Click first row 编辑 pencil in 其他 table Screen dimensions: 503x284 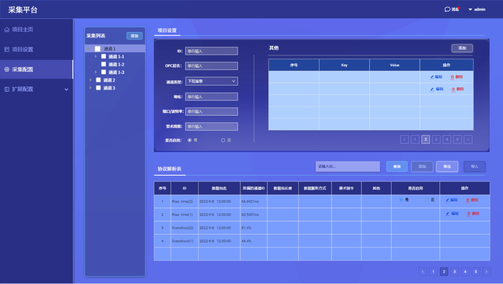click(x=432, y=77)
